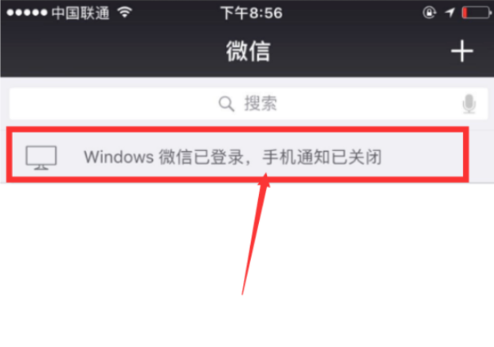Click the magnifier icon beside 搜索
The width and height of the screenshot is (494, 347).
coord(226,103)
